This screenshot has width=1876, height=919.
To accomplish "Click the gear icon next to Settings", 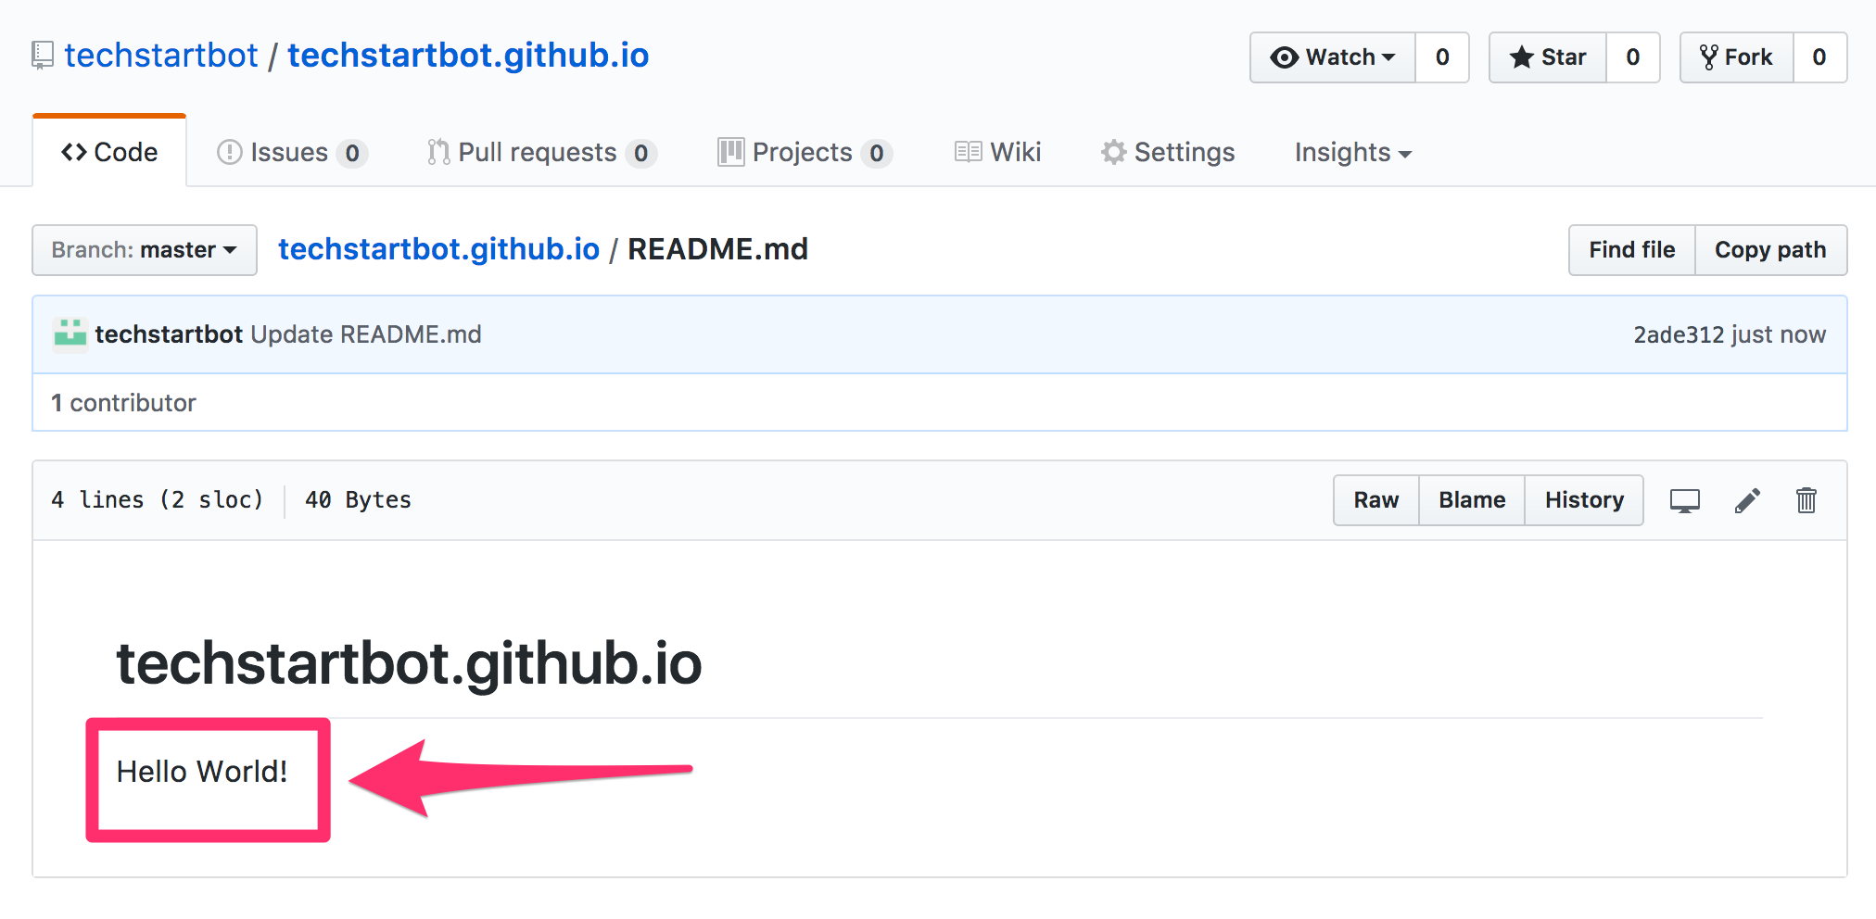I will click(x=1112, y=151).
